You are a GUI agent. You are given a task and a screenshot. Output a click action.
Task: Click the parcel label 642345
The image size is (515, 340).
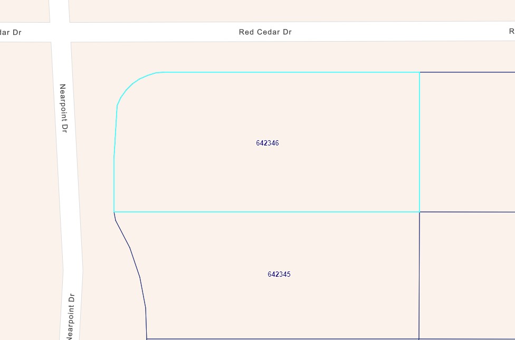[279, 274]
